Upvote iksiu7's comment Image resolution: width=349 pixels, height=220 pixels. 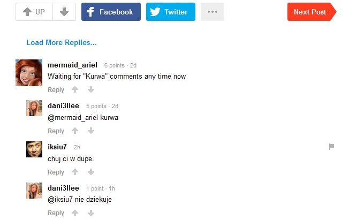(75, 172)
